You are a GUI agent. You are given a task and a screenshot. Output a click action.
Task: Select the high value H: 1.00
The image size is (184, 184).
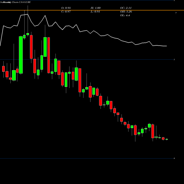pyautogui.click(x=96, y=8)
